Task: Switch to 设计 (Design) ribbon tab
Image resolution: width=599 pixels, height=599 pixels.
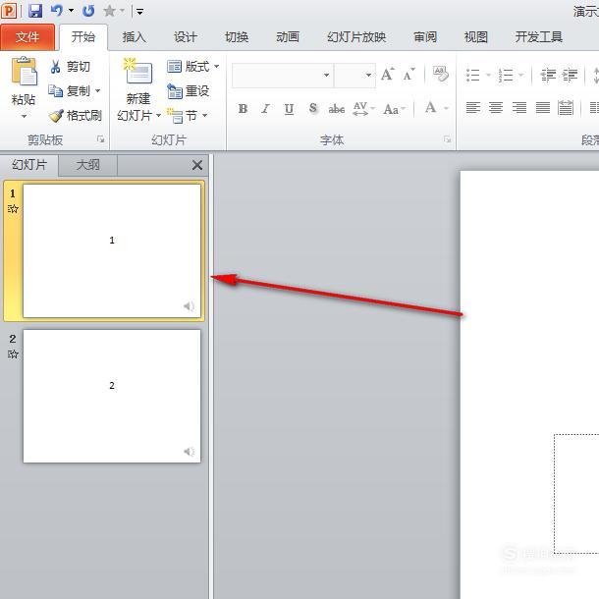Action: pyautogui.click(x=186, y=37)
